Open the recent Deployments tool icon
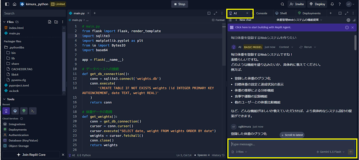The height and width of the screenshot is (160, 359). (24, 111)
